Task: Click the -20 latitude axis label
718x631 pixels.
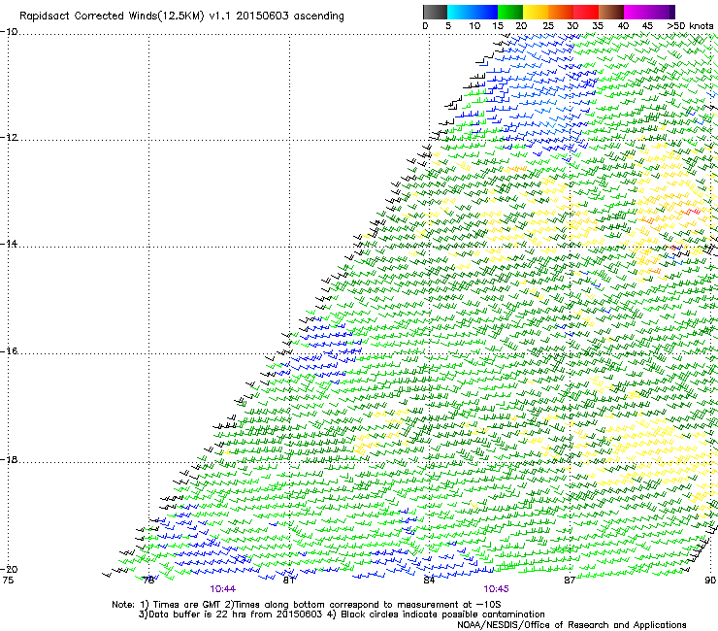Action: point(9,569)
